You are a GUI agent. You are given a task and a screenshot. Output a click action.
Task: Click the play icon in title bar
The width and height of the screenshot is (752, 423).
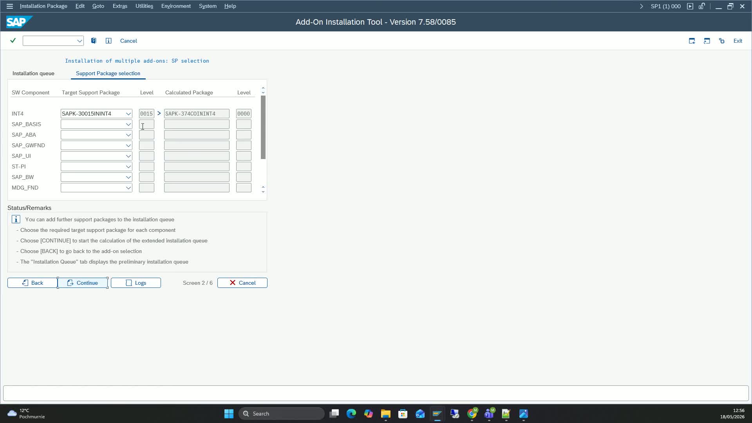pyautogui.click(x=690, y=6)
